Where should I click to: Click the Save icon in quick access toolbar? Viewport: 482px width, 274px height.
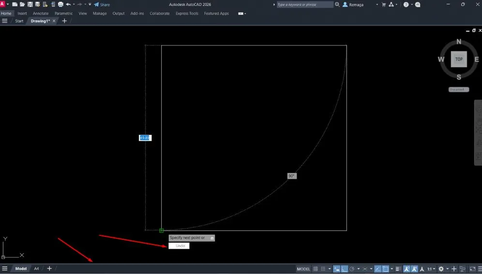tap(30, 4)
